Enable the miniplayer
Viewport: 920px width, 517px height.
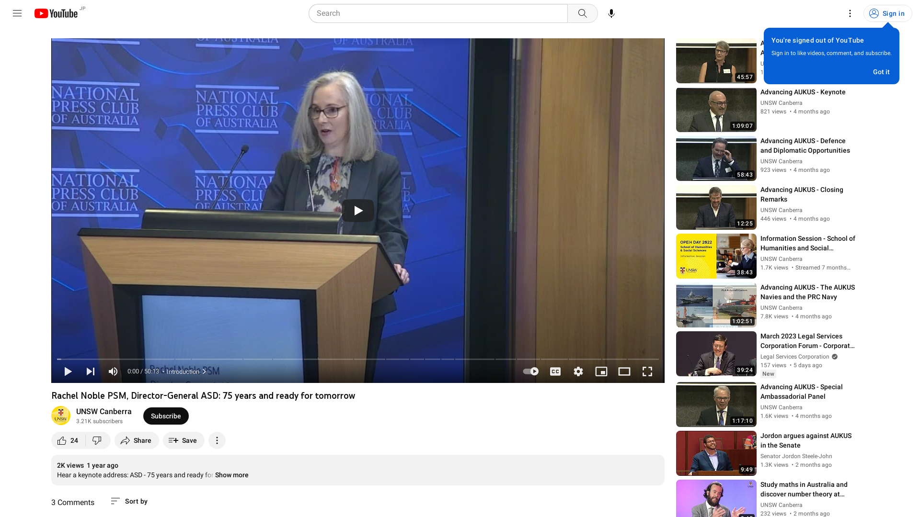pyautogui.click(x=601, y=371)
